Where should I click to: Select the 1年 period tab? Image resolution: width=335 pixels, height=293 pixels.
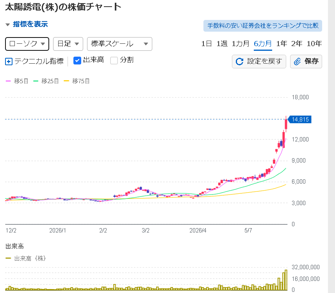pyautogui.click(x=282, y=44)
